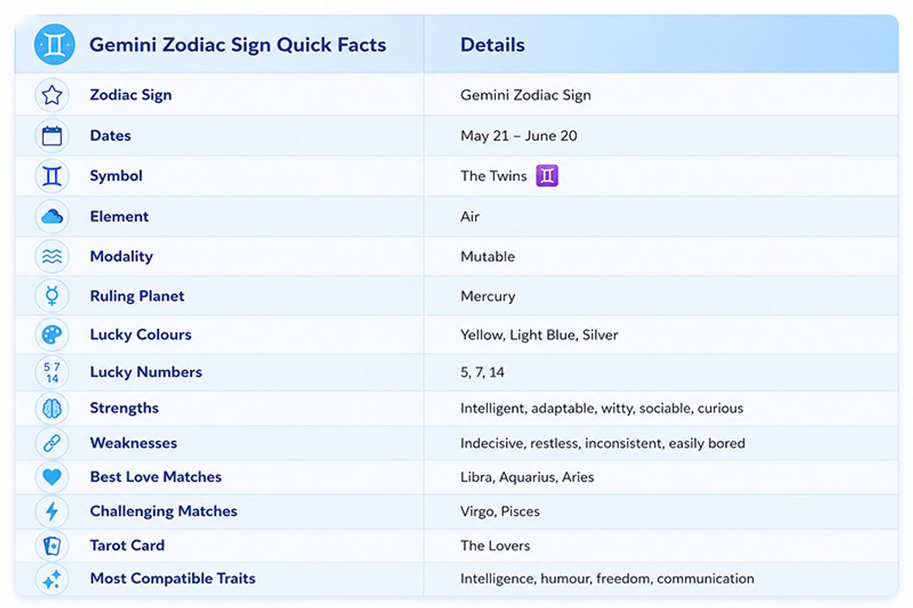
Task: Select the Ruling Planet row label
Action: (137, 296)
